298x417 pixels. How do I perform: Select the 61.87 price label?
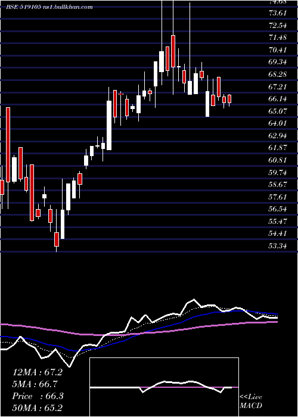click(278, 148)
